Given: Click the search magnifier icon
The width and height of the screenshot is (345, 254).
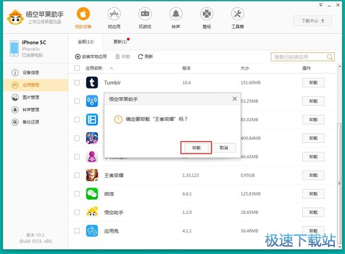Looking at the screenshot, I should pyautogui.click(x=330, y=57).
